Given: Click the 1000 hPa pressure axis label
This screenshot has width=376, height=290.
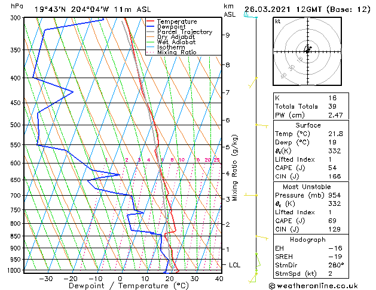Looking at the screenshot, I should 16,270.
